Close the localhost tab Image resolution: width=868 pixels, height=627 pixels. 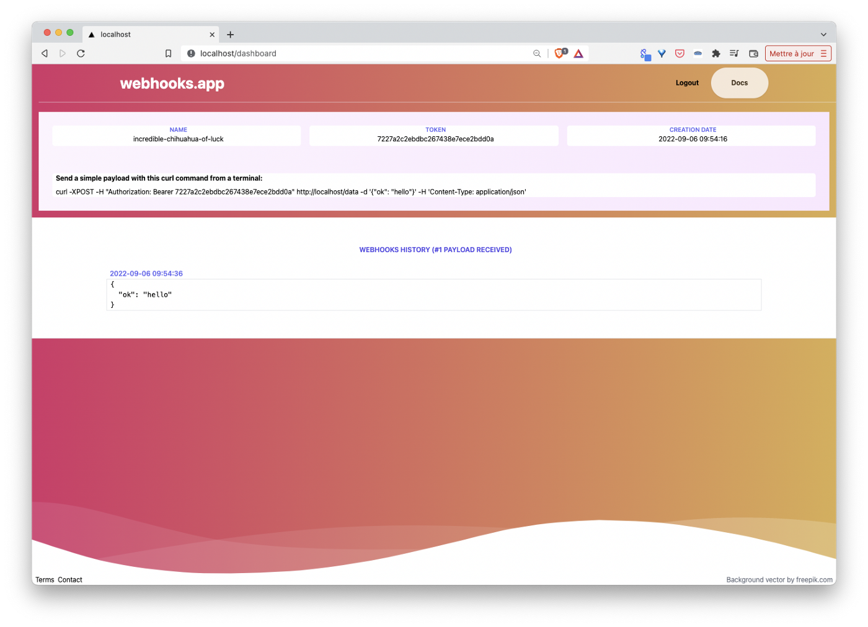[x=212, y=35]
